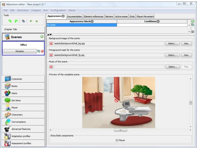This screenshot has width=197, height=148.
Task: Open the File menu
Action: click(6, 10)
